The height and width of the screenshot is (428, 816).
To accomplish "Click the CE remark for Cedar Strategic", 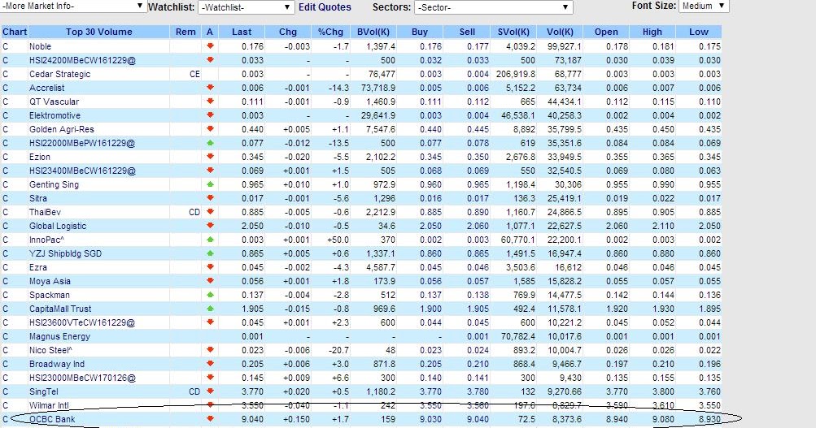I will tap(194, 74).
